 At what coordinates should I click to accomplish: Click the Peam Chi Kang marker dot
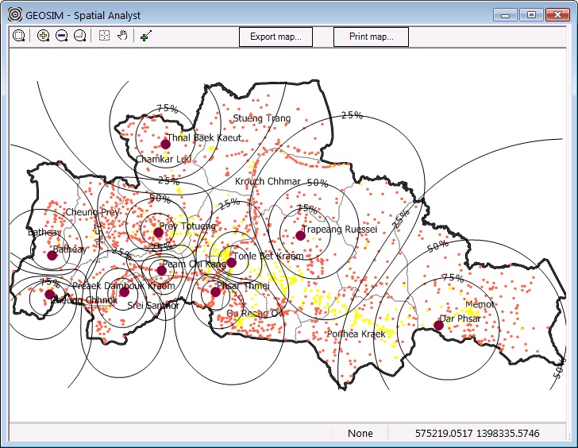point(161,270)
